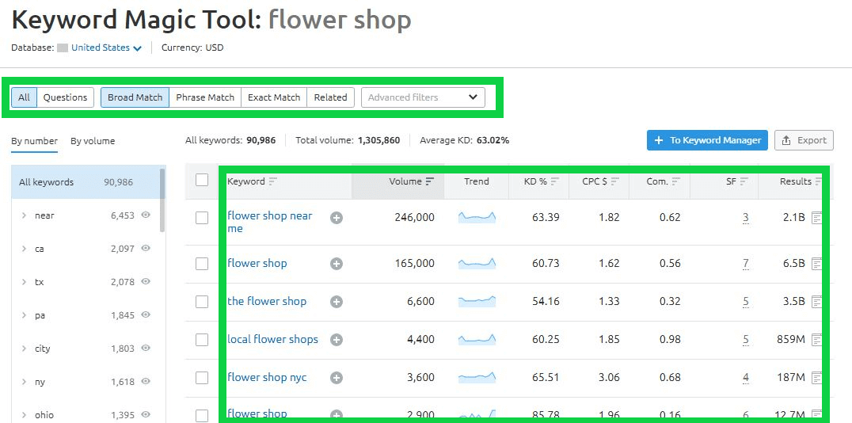View trend chart for 'local flower shops'

tap(477, 339)
